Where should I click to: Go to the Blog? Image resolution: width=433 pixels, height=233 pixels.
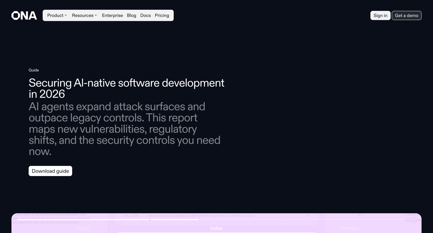131,15
